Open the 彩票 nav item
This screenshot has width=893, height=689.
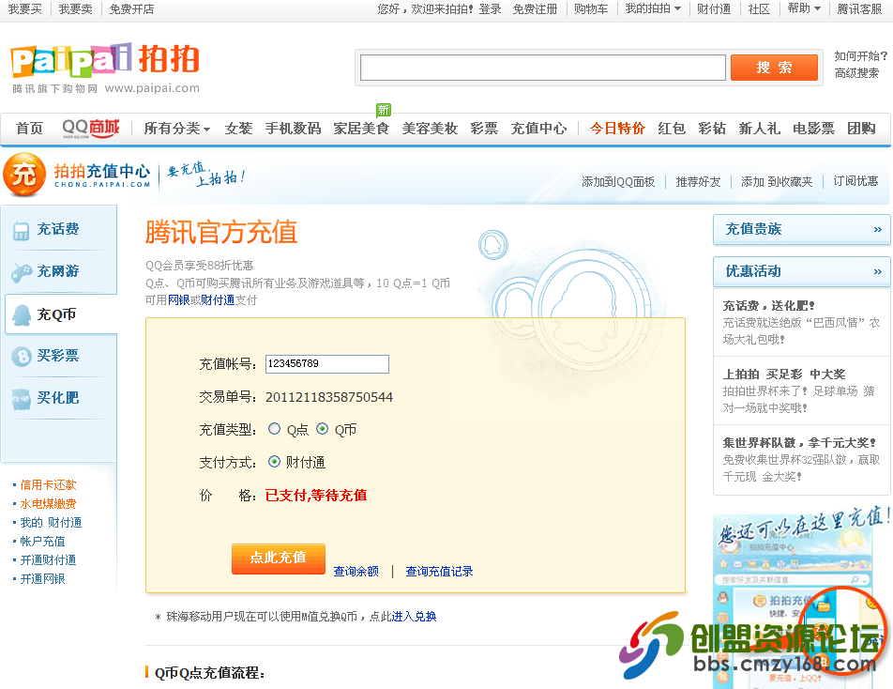(484, 129)
